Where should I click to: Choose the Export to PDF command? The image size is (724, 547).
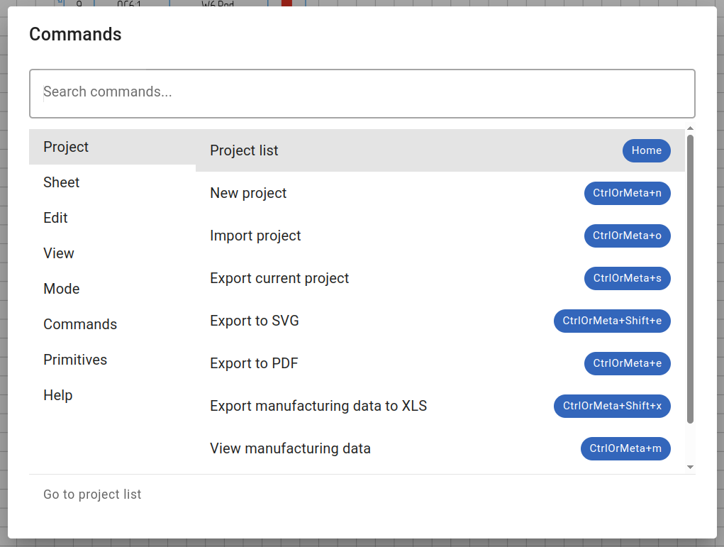click(254, 363)
